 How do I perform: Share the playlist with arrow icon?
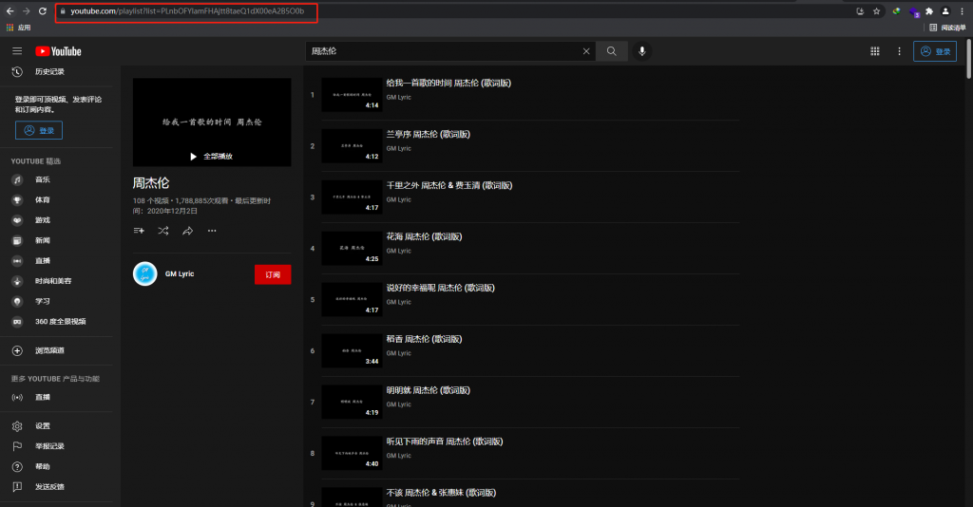tap(187, 231)
